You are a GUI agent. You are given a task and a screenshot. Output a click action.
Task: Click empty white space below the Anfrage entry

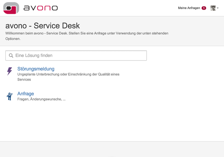point(112,120)
